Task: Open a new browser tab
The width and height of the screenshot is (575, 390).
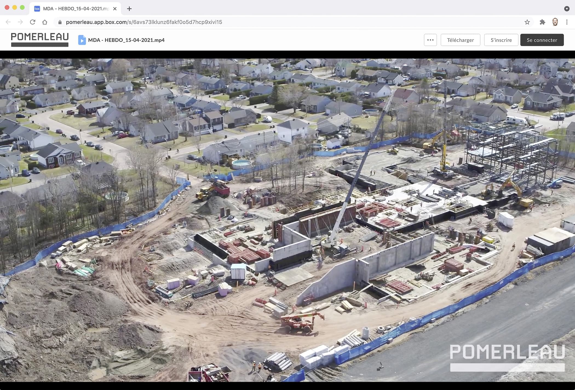Action: (x=129, y=9)
